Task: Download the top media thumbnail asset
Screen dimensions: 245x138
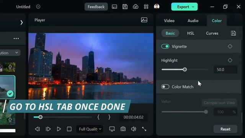Action: pos(10,67)
